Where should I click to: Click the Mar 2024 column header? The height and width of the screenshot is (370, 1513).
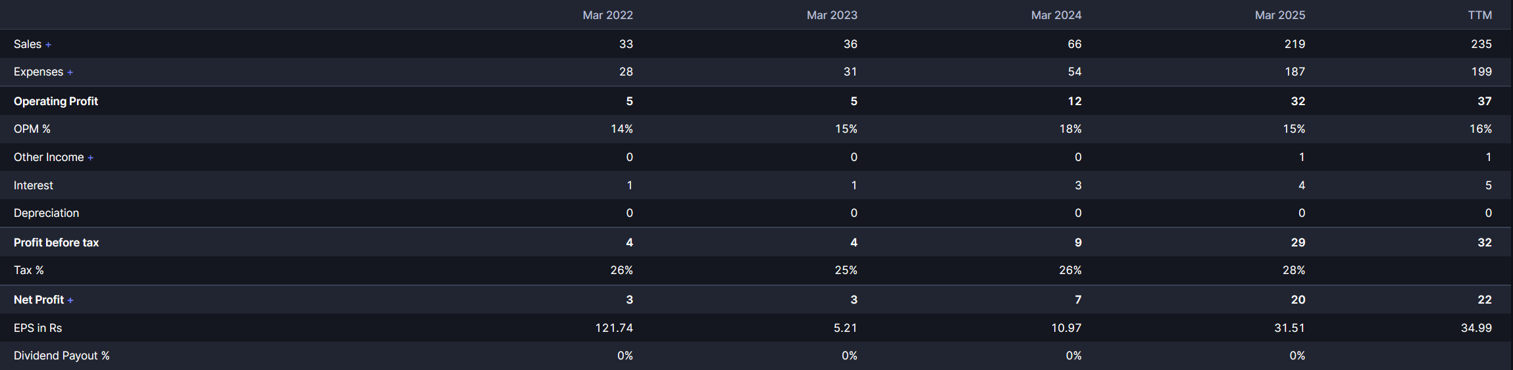pyautogui.click(x=1056, y=15)
